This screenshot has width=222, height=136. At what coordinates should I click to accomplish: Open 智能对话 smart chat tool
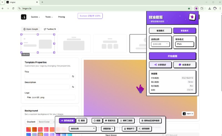coord(110,121)
